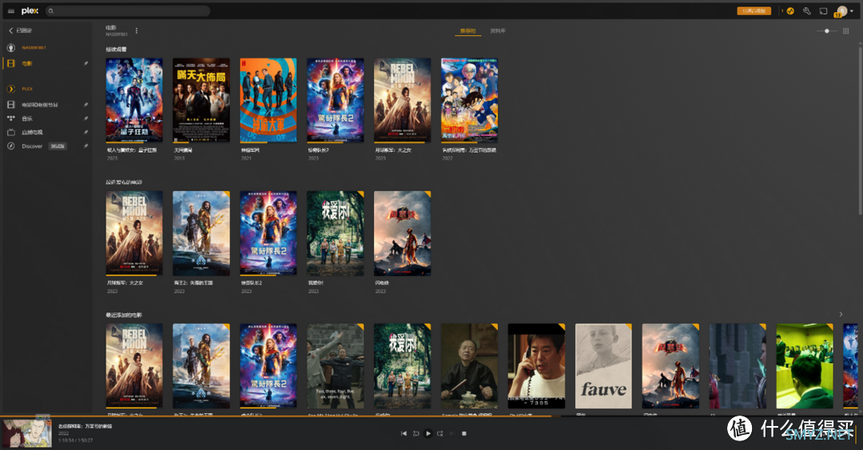Viewport: 863px width, 450px height.
Task: Unpin the movies library via its pin icon
Action: [x=86, y=64]
